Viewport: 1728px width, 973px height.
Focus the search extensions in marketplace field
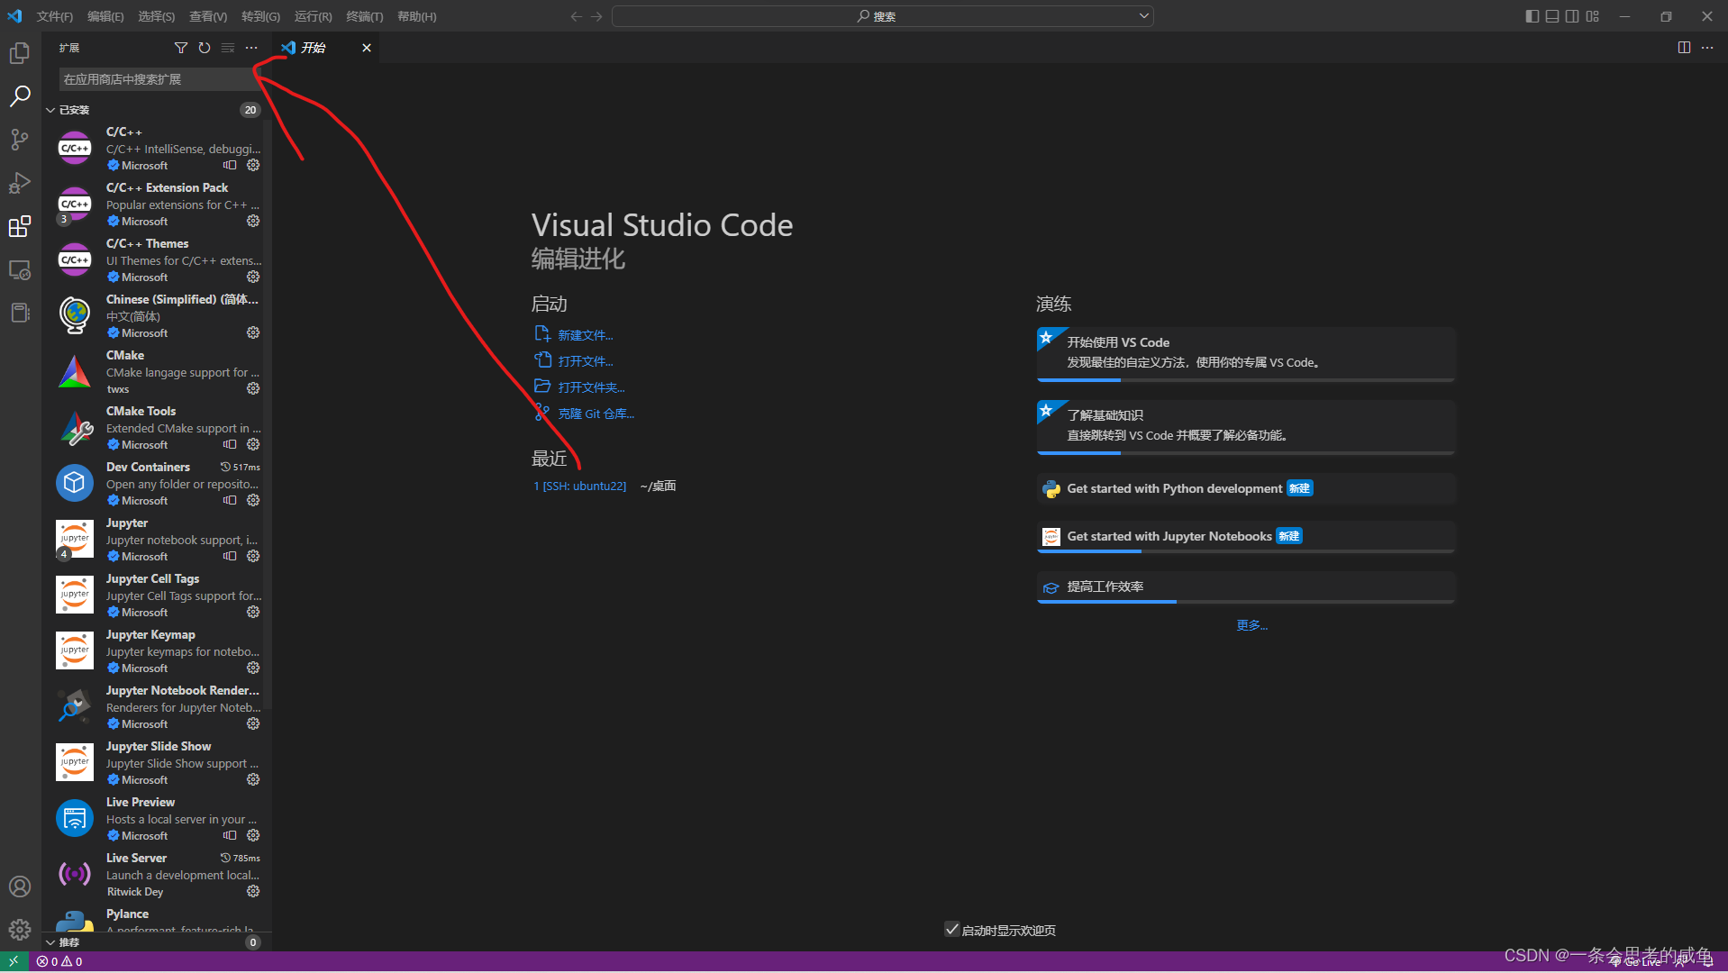click(x=159, y=79)
